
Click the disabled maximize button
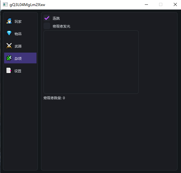[x=161, y=5]
